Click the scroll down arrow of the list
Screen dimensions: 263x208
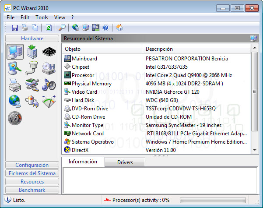point(255,150)
